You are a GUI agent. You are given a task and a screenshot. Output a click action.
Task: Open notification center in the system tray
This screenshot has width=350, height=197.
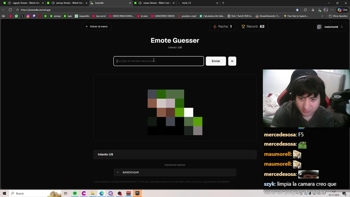point(344,193)
